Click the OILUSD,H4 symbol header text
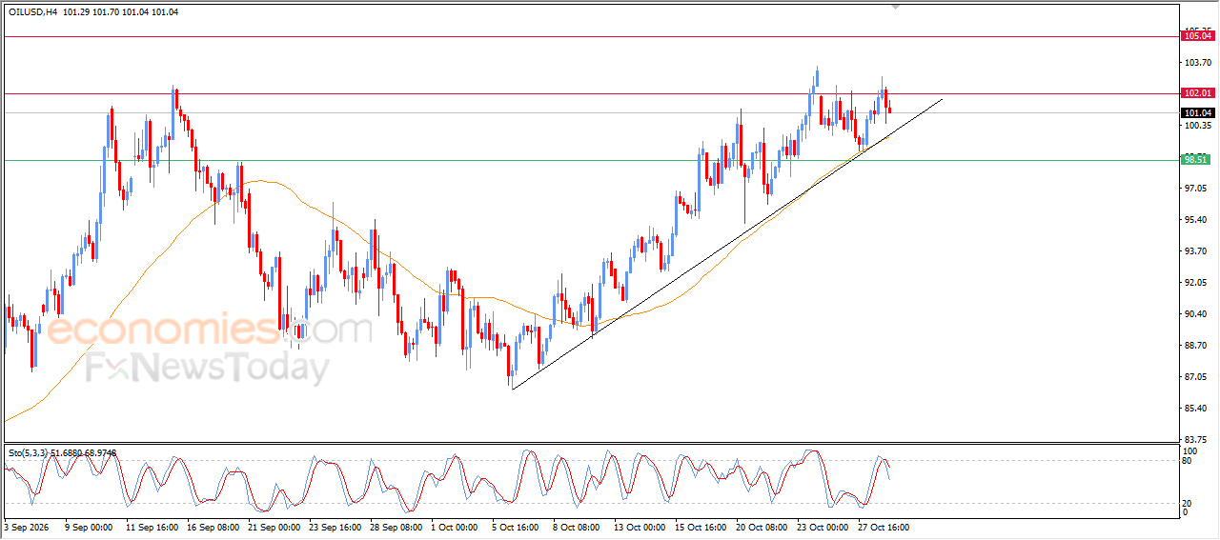This screenshot has height=540, width=1220. [x=31, y=12]
